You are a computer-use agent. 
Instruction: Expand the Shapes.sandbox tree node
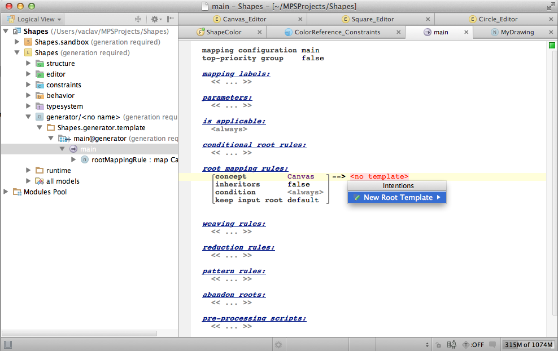(x=17, y=42)
